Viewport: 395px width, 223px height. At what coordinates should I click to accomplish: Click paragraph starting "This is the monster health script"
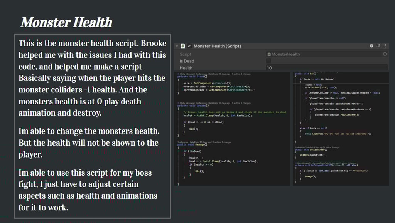pos(92,78)
